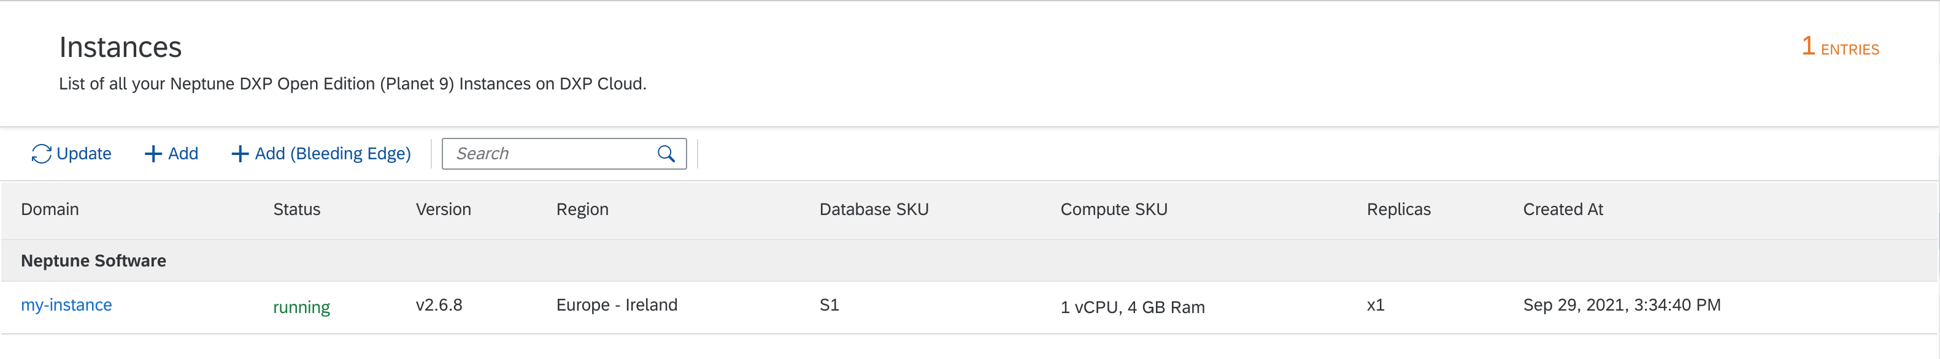1940x359 pixels.
Task: Sort by the Status column header
Action: click(297, 210)
